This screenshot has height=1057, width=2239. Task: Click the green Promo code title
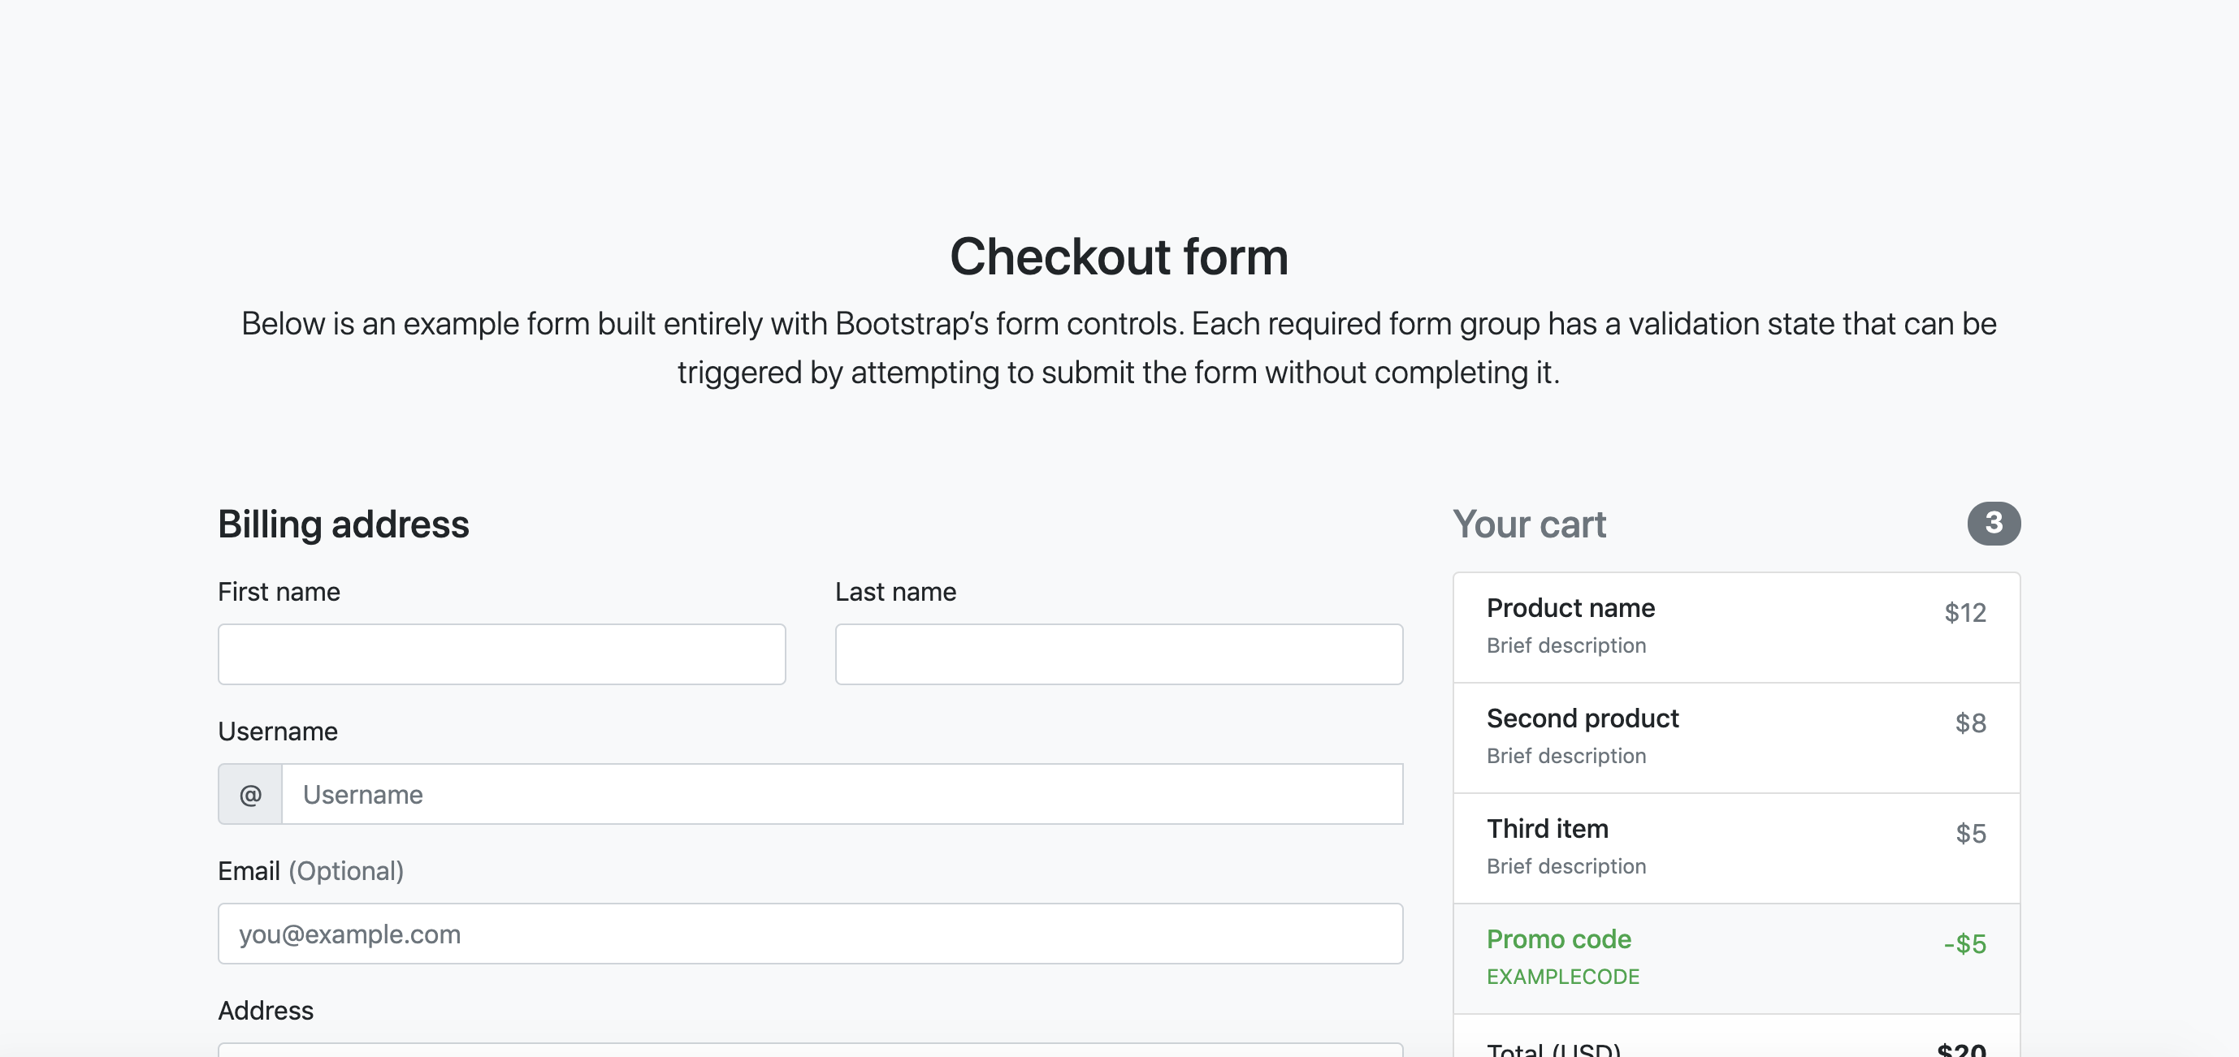1558,939
